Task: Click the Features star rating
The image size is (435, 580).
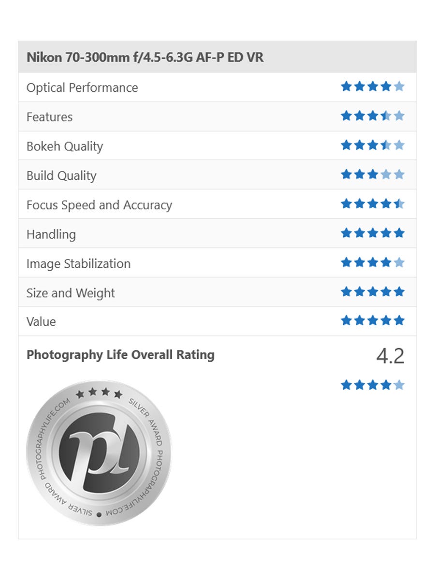Action: (x=372, y=116)
